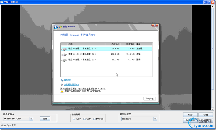This screenshot has width=216, height=130.
Task: Restore down the 控制台重定向 window
Action: pos(209,2)
